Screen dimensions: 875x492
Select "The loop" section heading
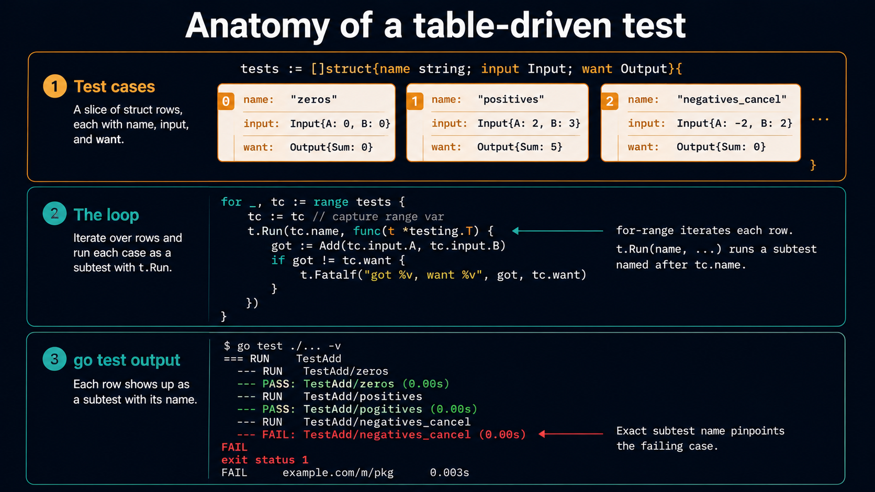106,214
